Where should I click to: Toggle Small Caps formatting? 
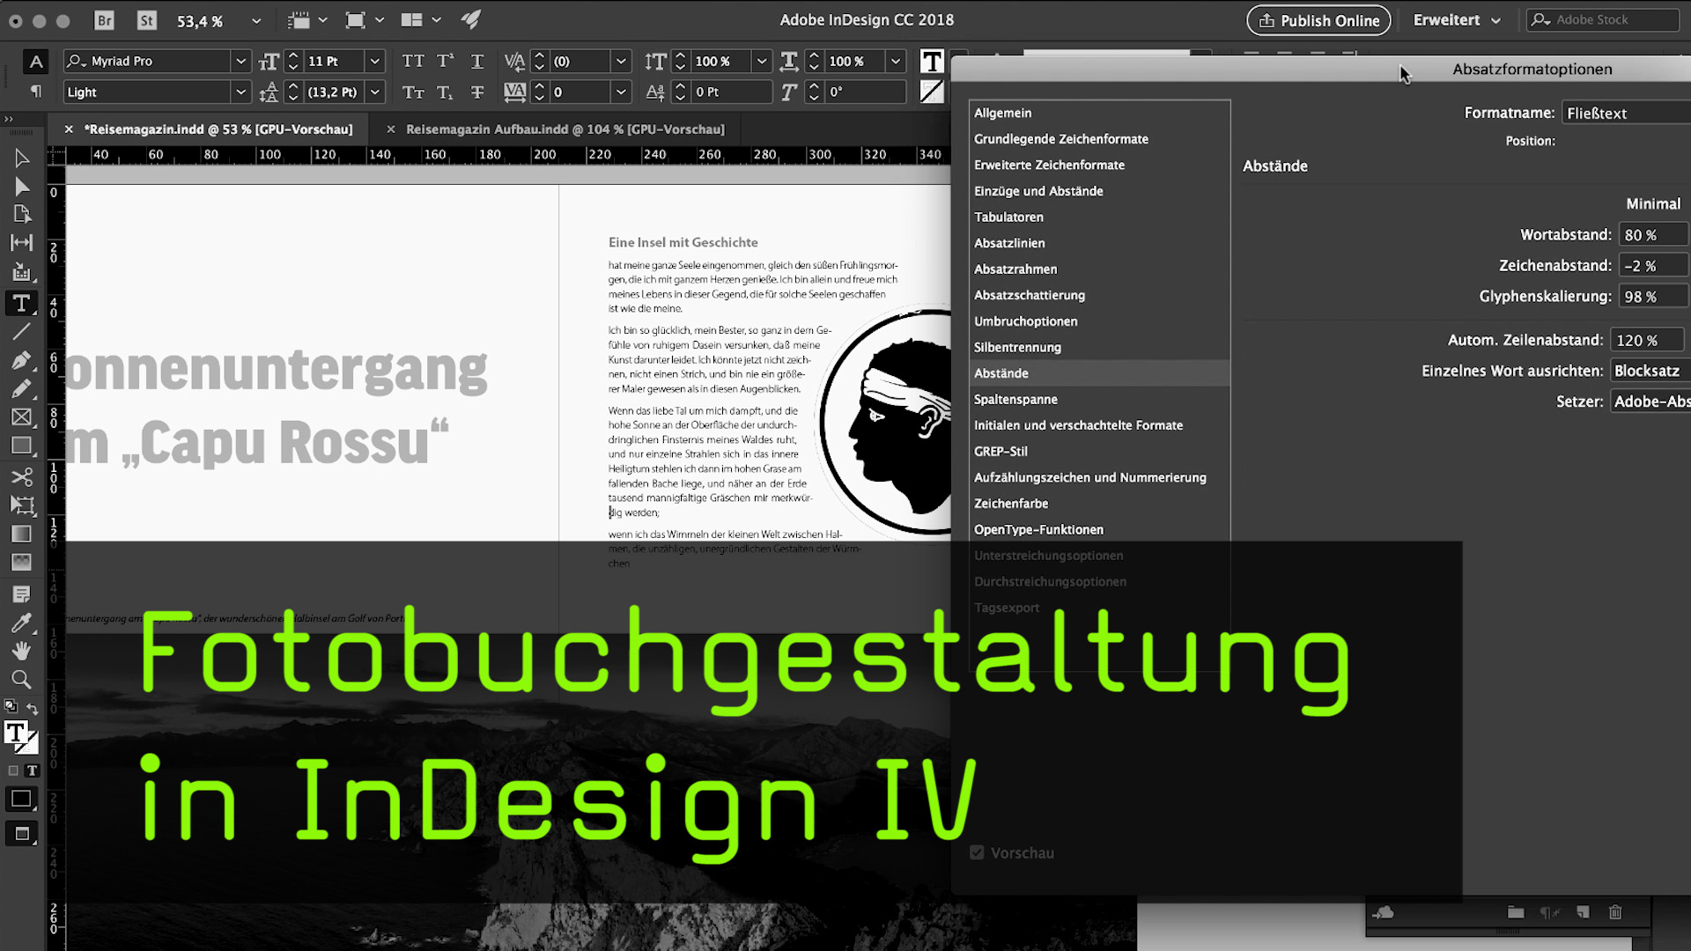pyautogui.click(x=413, y=92)
